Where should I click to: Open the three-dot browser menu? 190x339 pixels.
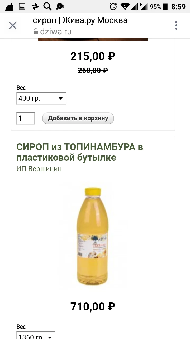click(x=176, y=26)
